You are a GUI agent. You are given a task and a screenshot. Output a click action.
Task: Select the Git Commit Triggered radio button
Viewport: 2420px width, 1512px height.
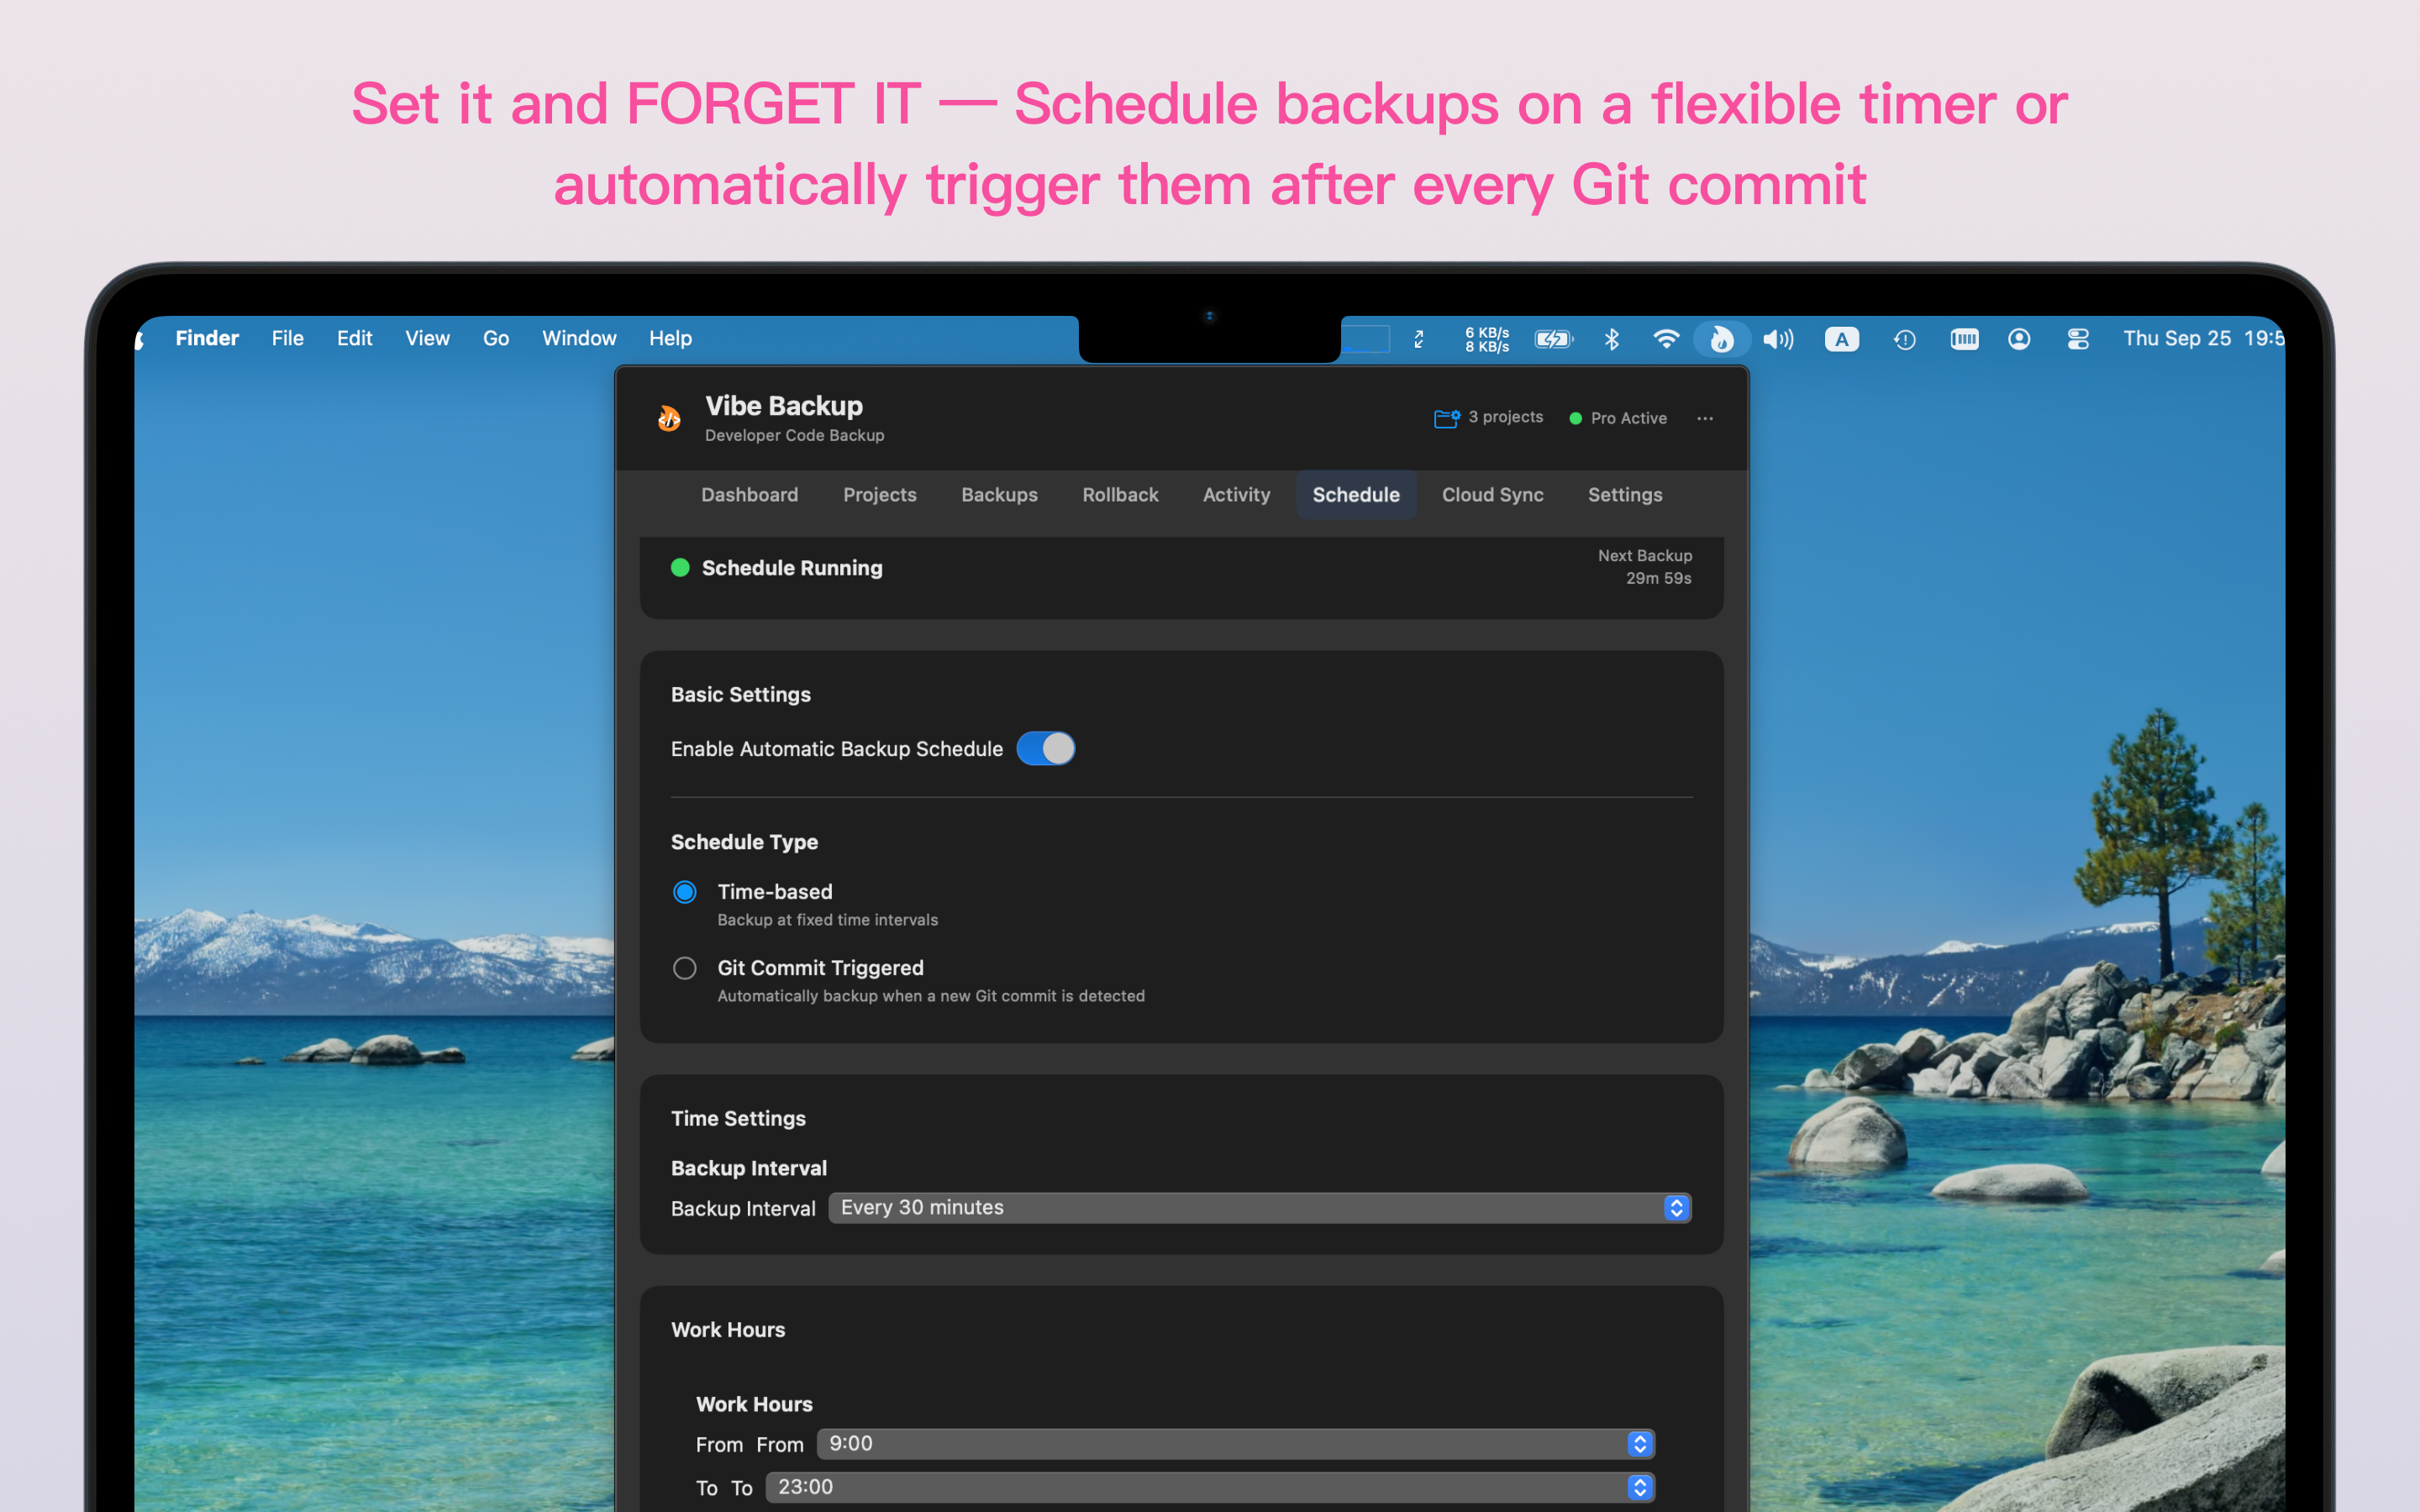click(x=685, y=968)
